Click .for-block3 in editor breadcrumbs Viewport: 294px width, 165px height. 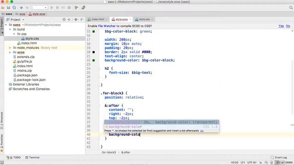[x=109, y=153]
